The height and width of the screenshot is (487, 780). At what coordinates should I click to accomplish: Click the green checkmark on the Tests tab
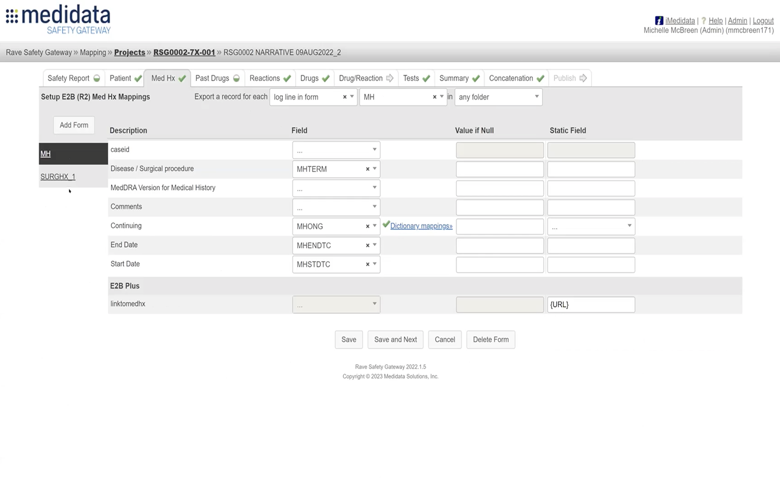425,78
